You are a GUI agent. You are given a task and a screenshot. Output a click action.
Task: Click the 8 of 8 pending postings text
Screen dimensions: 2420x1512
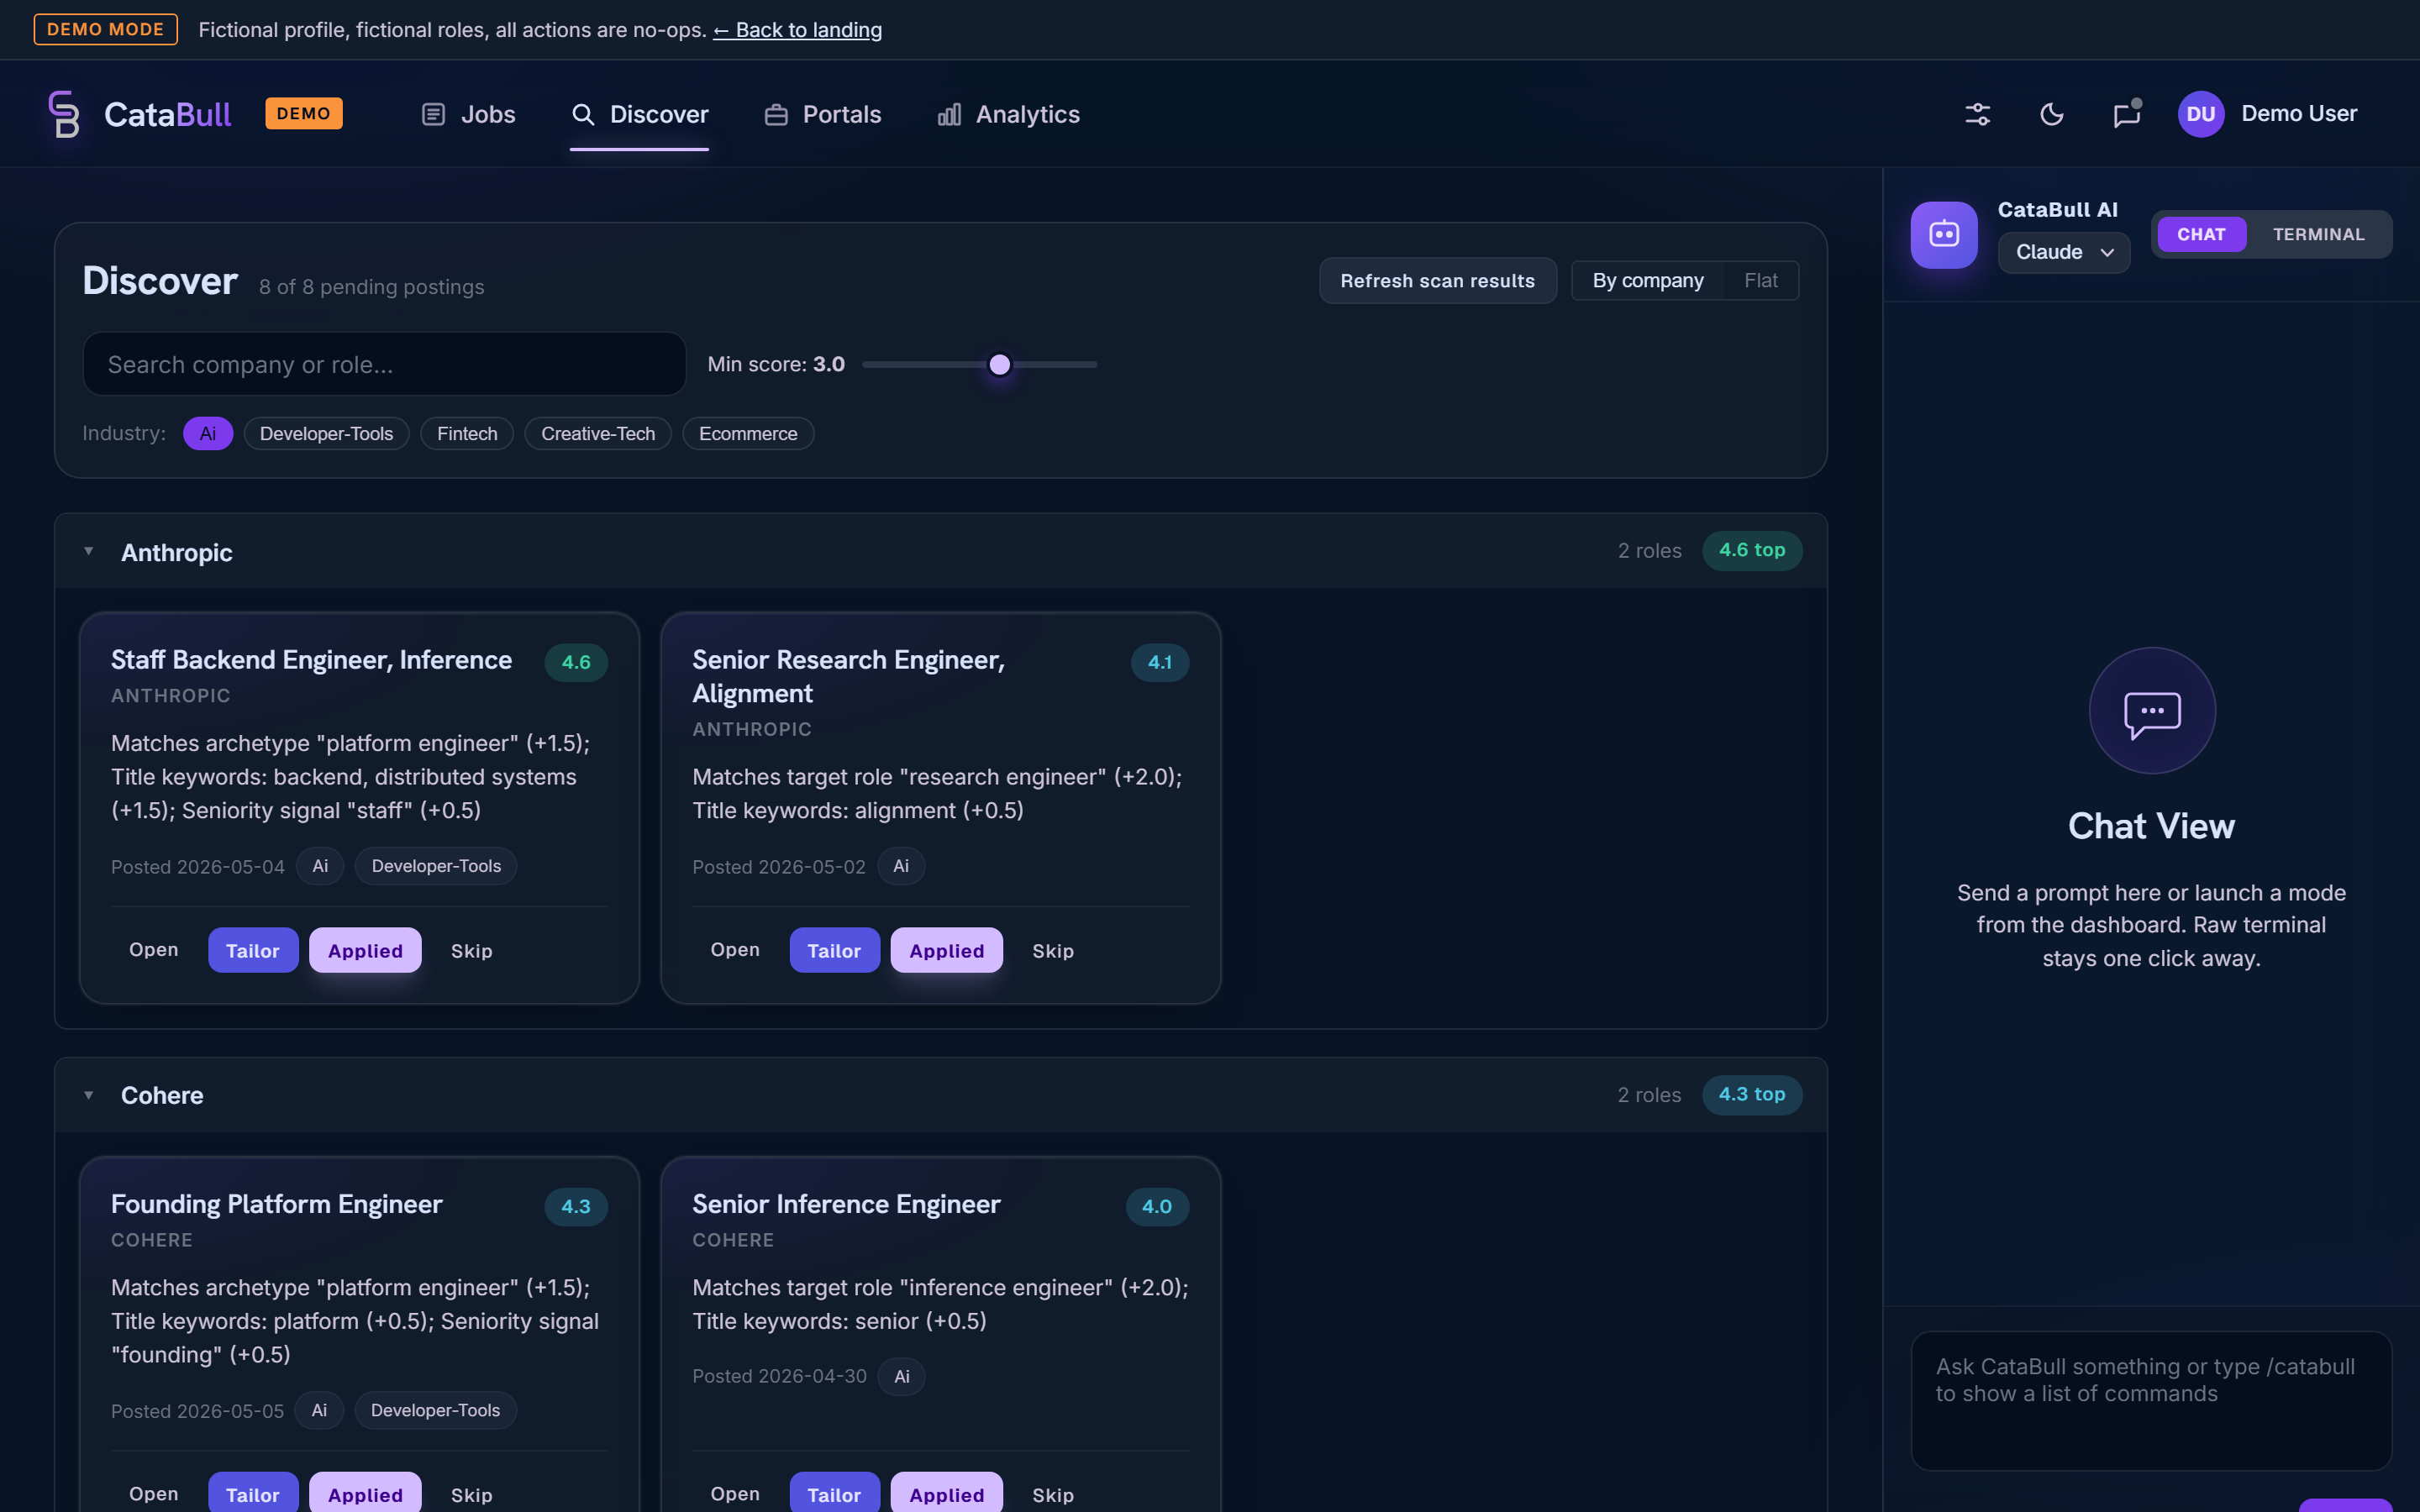(371, 287)
